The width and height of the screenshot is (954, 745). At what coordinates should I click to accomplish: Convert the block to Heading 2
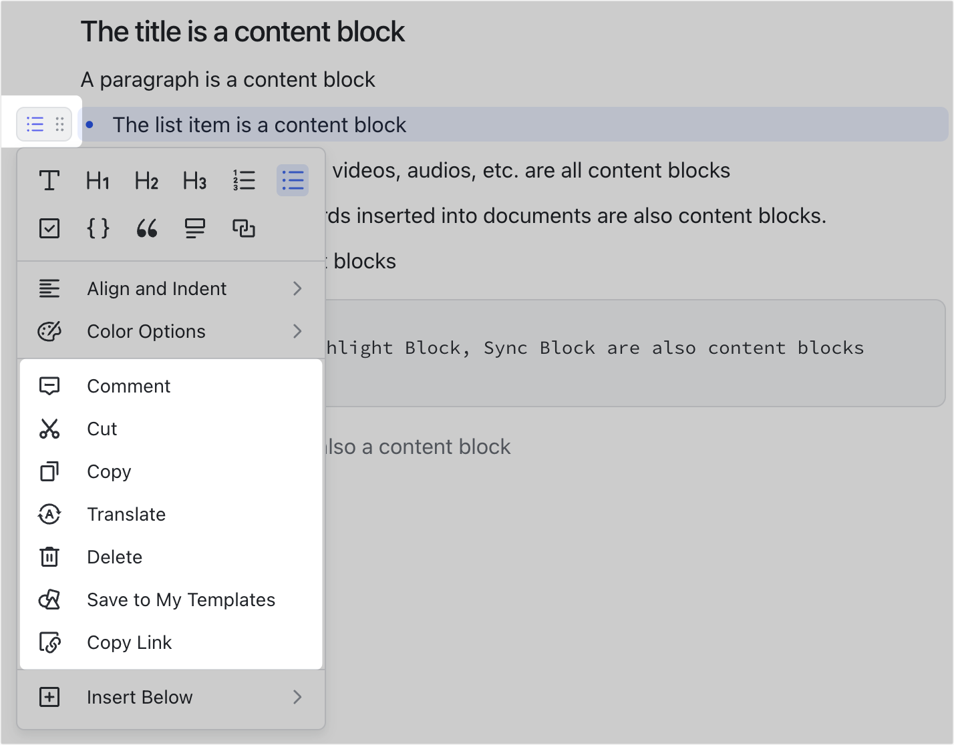click(146, 180)
